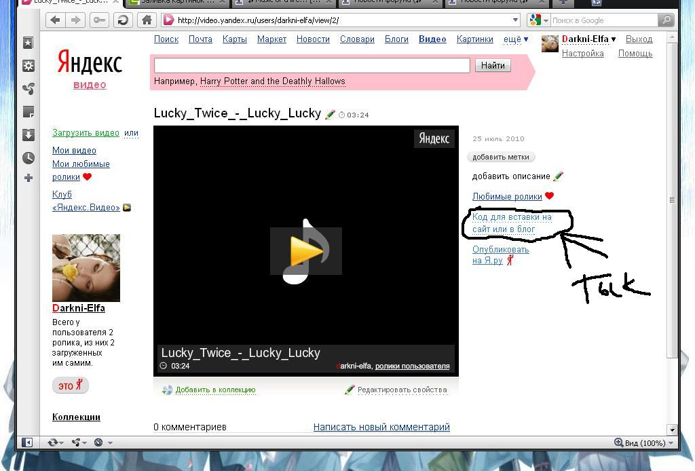Open the Клуб «Яндекс.Видео» link
Viewport: 695px width, 471px height.
point(86,201)
